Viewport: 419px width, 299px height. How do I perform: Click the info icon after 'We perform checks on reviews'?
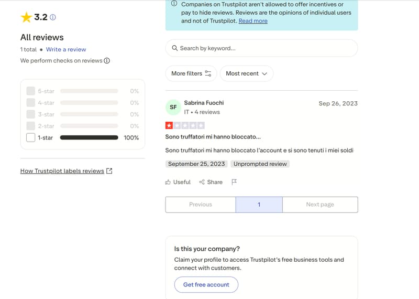click(x=107, y=61)
